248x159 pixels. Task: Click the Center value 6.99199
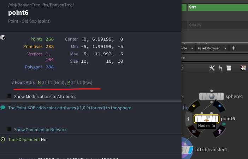coord(102,39)
